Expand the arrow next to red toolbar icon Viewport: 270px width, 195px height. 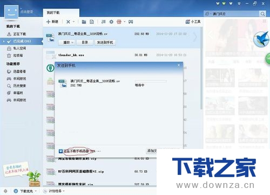pos(124,22)
